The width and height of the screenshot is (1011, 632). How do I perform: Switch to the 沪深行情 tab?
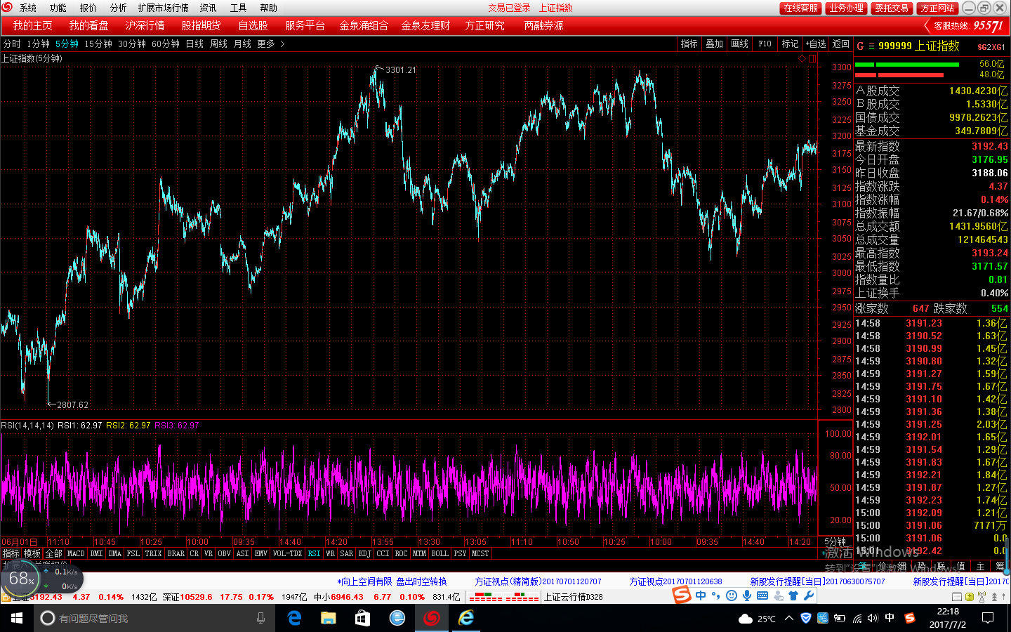click(145, 25)
